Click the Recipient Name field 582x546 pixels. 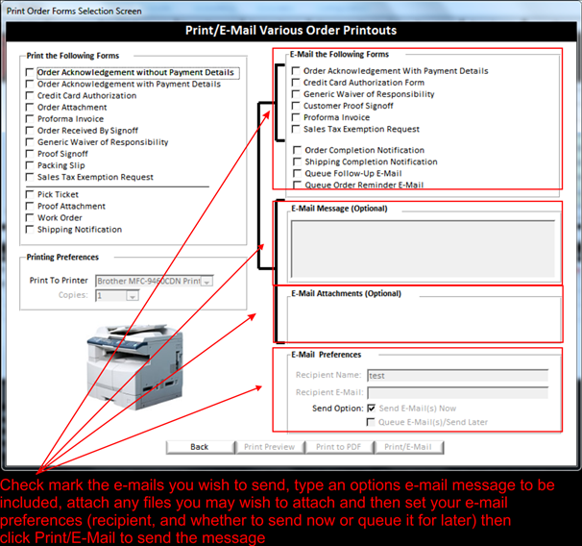pyautogui.click(x=457, y=377)
